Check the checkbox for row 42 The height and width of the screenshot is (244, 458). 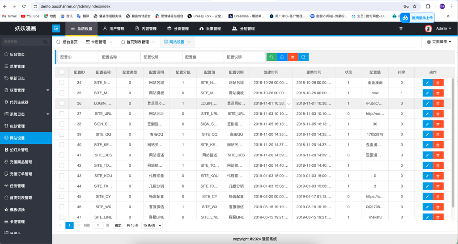pyautogui.click(x=62, y=165)
